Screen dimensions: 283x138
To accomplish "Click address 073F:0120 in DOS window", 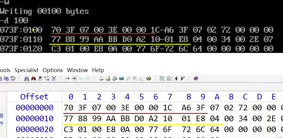I will 21,49.
